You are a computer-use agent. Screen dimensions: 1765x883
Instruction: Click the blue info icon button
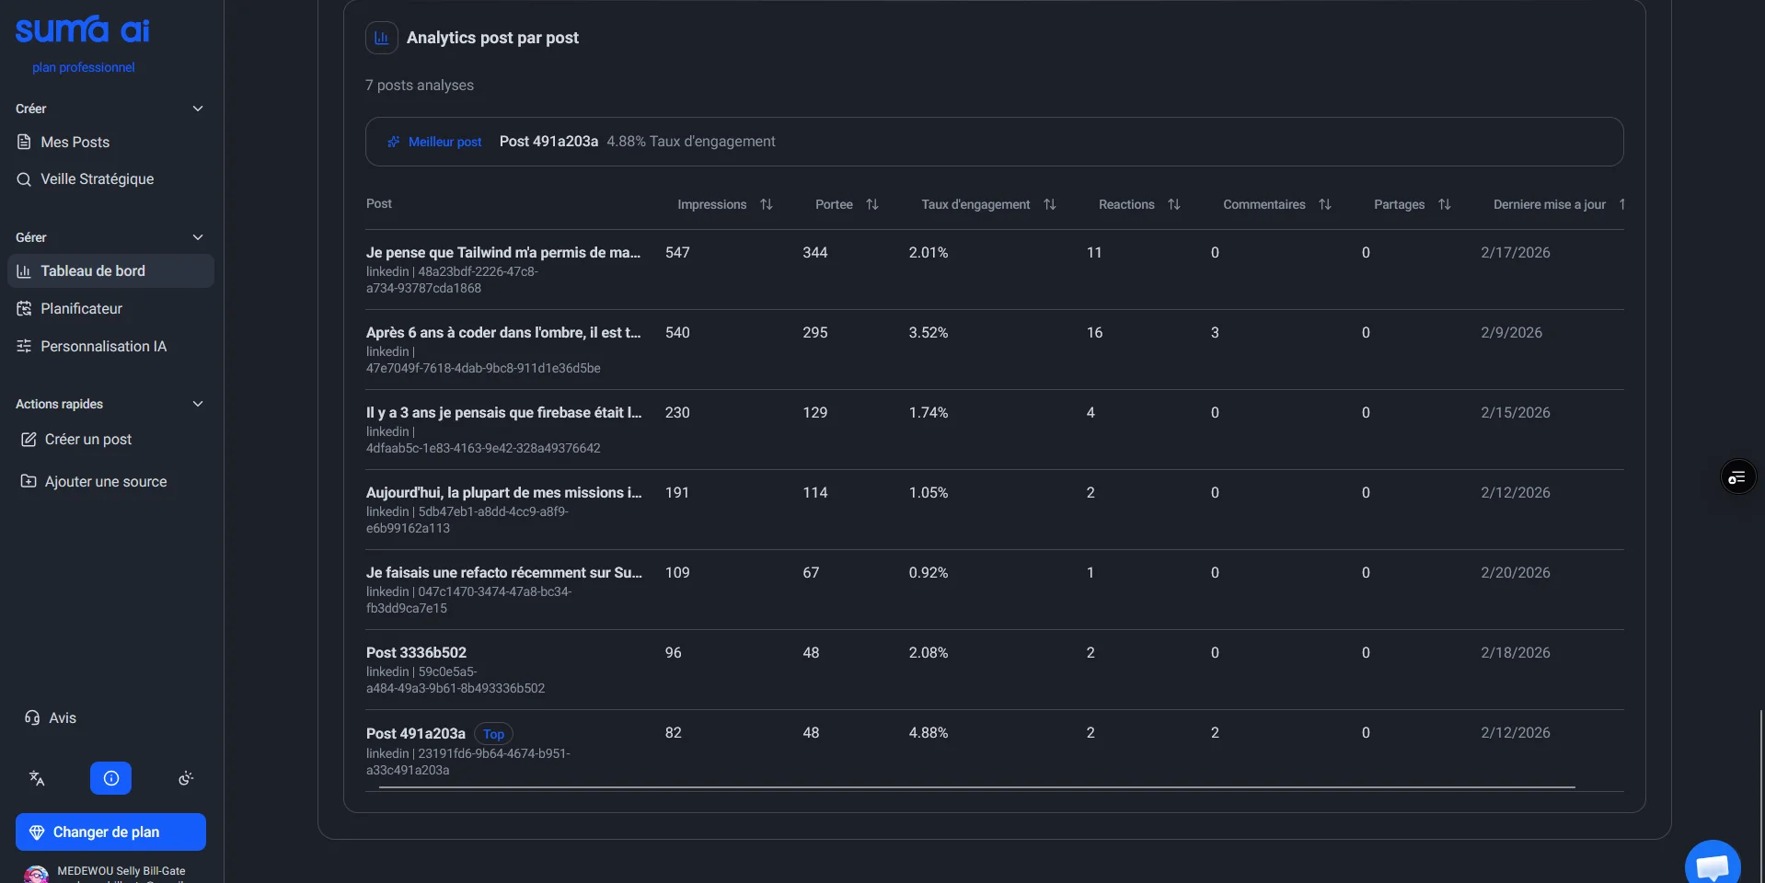(x=110, y=778)
